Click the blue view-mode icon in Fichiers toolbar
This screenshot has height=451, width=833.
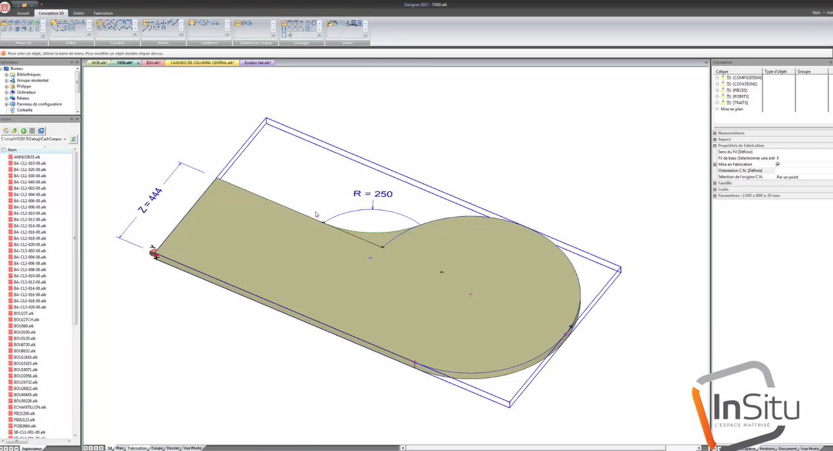[41, 131]
